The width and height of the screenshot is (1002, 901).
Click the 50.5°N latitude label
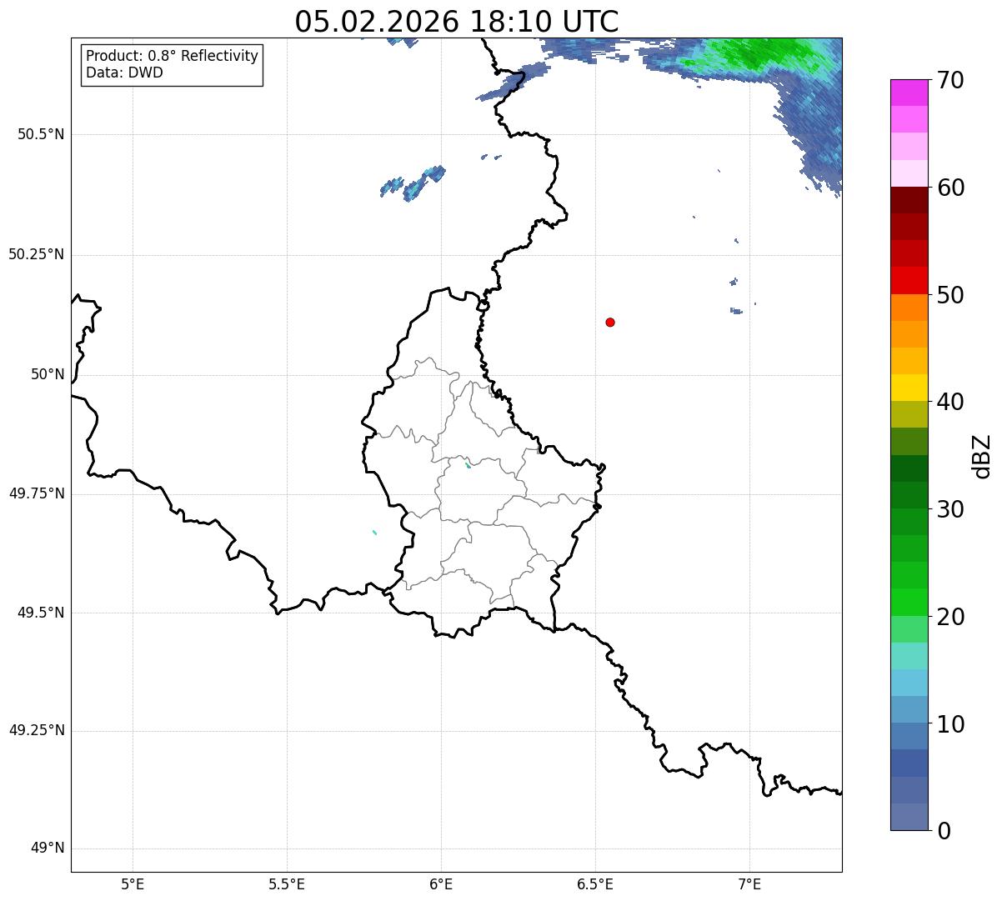[x=41, y=135]
